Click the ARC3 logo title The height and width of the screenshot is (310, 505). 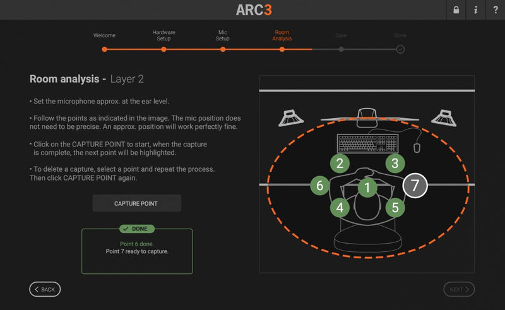(254, 10)
